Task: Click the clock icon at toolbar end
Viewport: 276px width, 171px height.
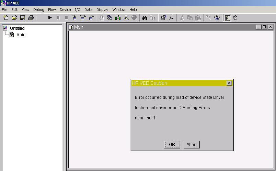Action: (235, 18)
